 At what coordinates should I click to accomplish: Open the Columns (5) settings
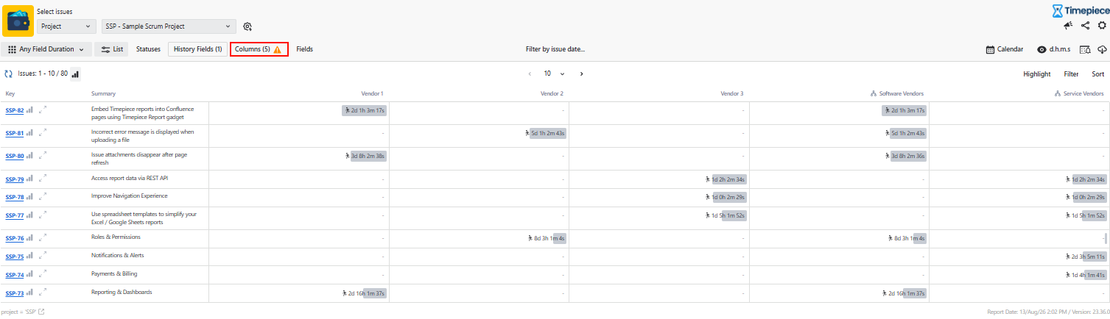(259, 49)
